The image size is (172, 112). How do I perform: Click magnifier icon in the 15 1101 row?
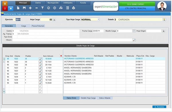41,62
